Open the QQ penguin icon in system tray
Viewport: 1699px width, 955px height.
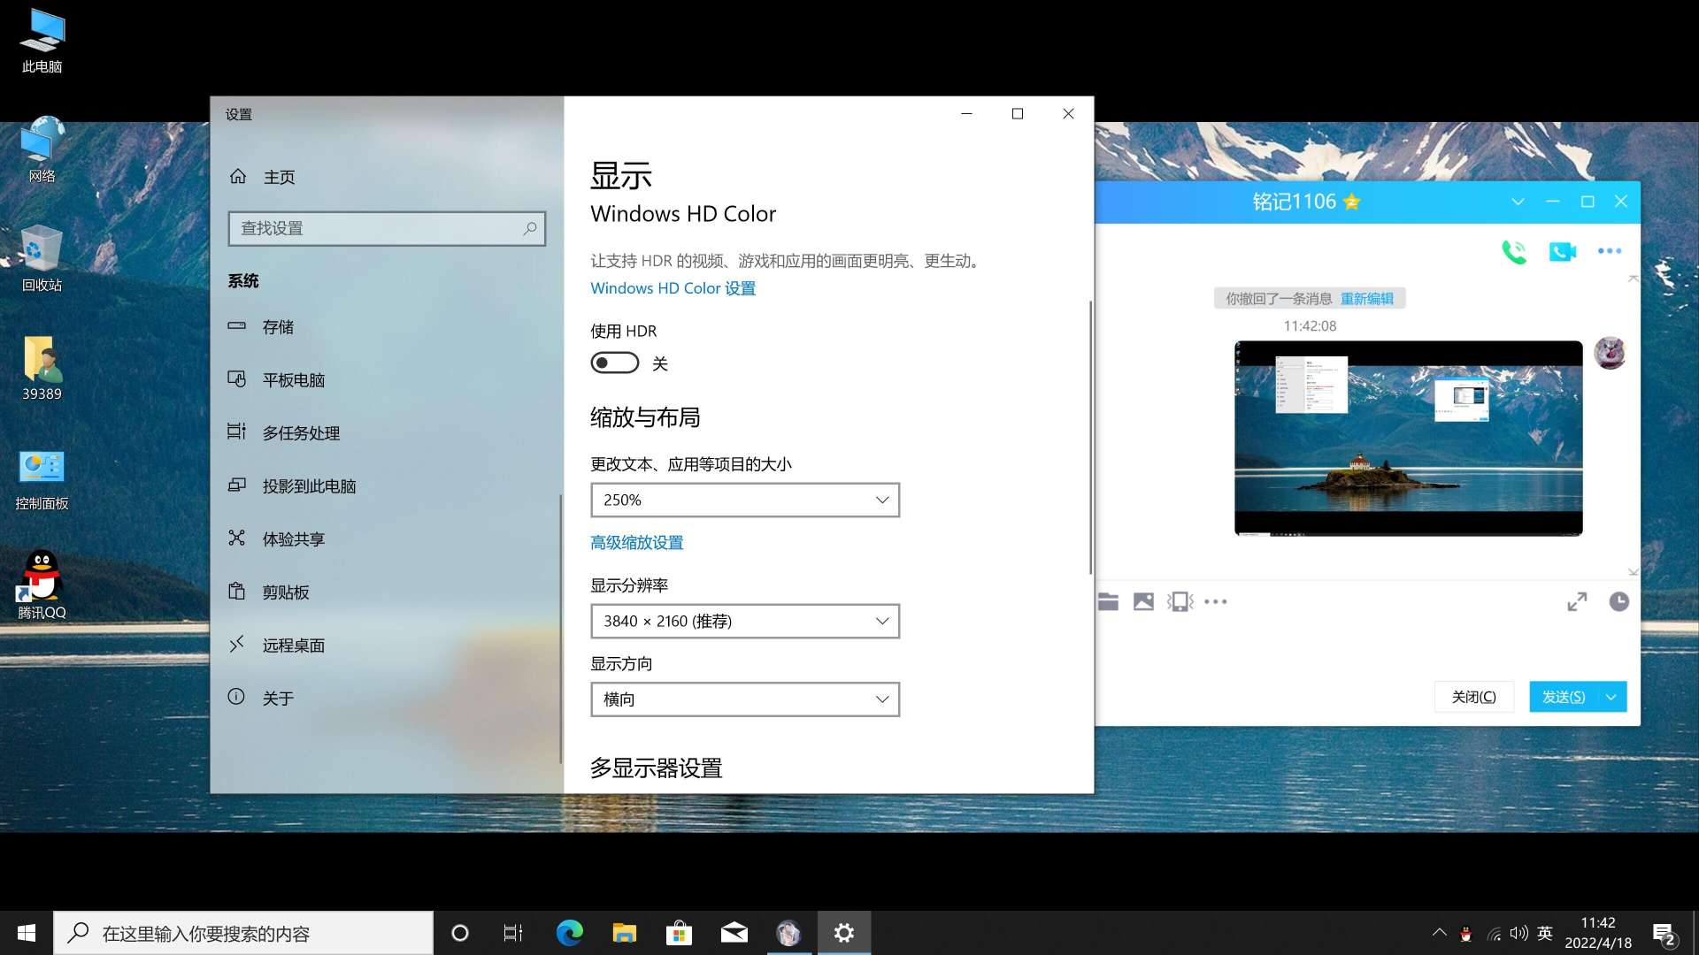pyautogui.click(x=1466, y=932)
